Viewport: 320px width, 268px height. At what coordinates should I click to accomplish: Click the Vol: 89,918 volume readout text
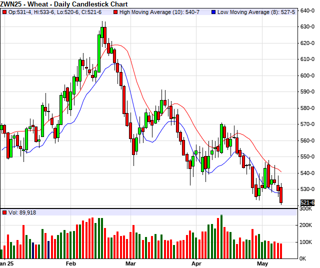pyautogui.click(x=22, y=212)
